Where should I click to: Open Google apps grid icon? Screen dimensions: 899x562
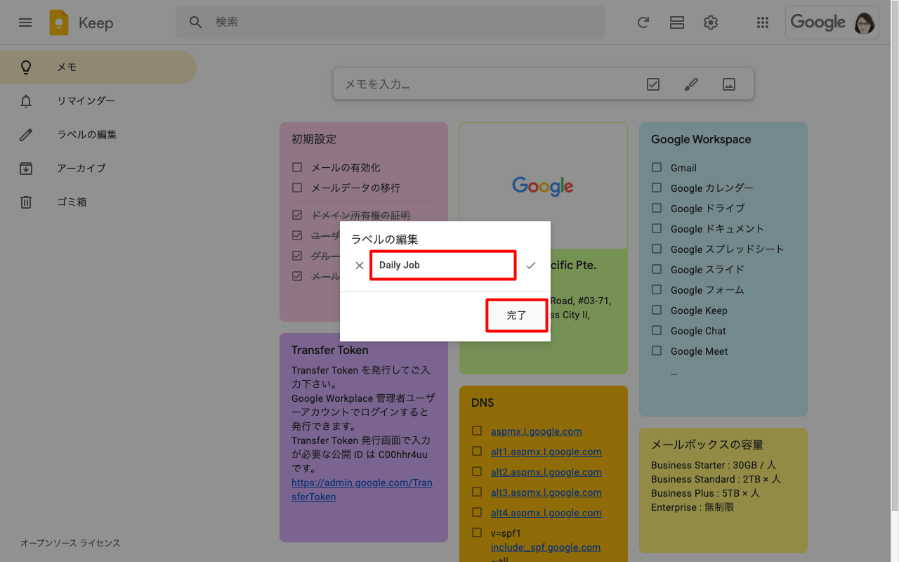click(763, 22)
